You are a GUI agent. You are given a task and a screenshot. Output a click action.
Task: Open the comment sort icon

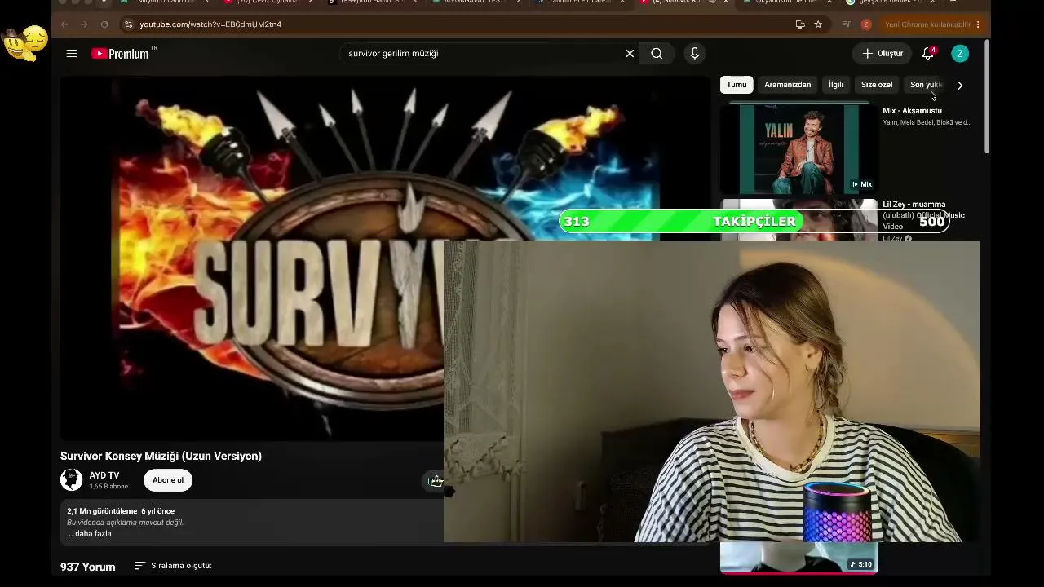coord(139,566)
